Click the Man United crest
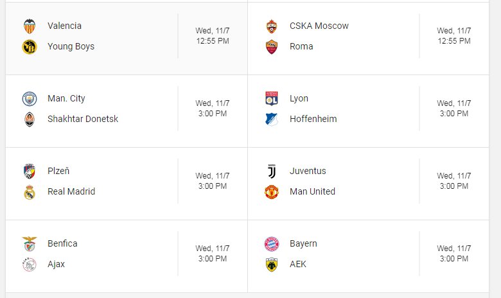The height and width of the screenshot is (298, 501). pyautogui.click(x=272, y=191)
